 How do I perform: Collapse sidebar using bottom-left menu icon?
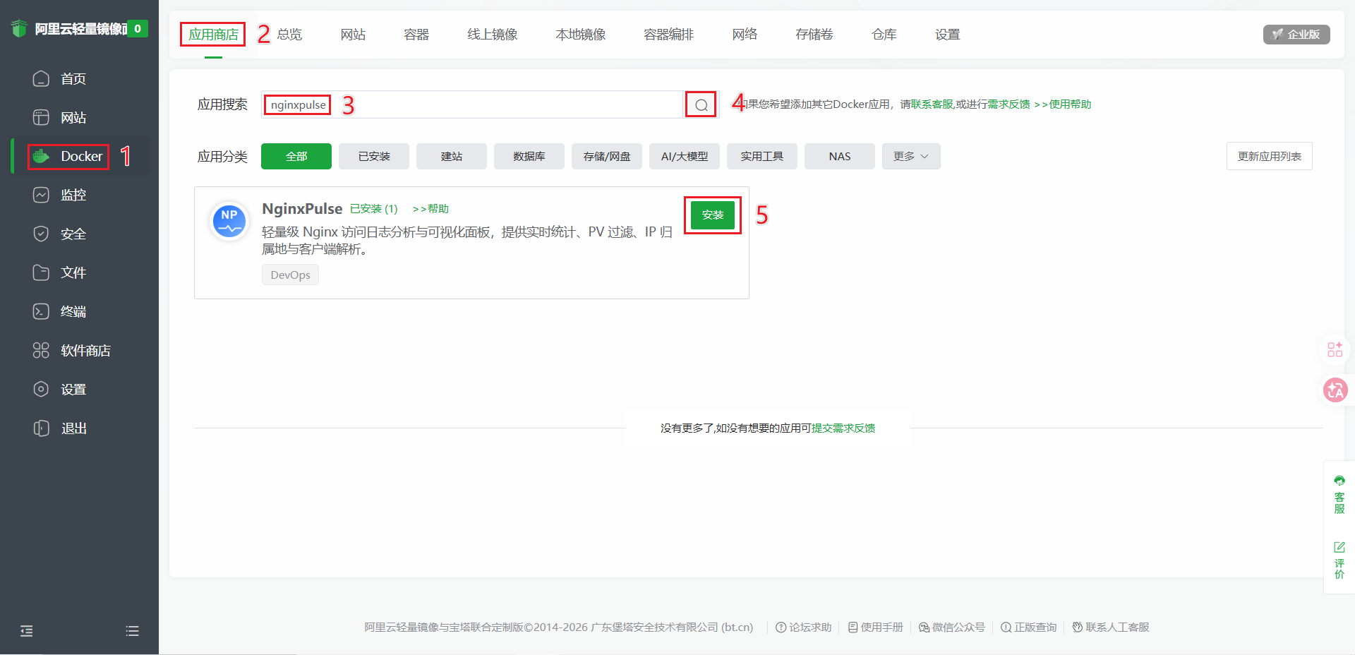coord(27,631)
